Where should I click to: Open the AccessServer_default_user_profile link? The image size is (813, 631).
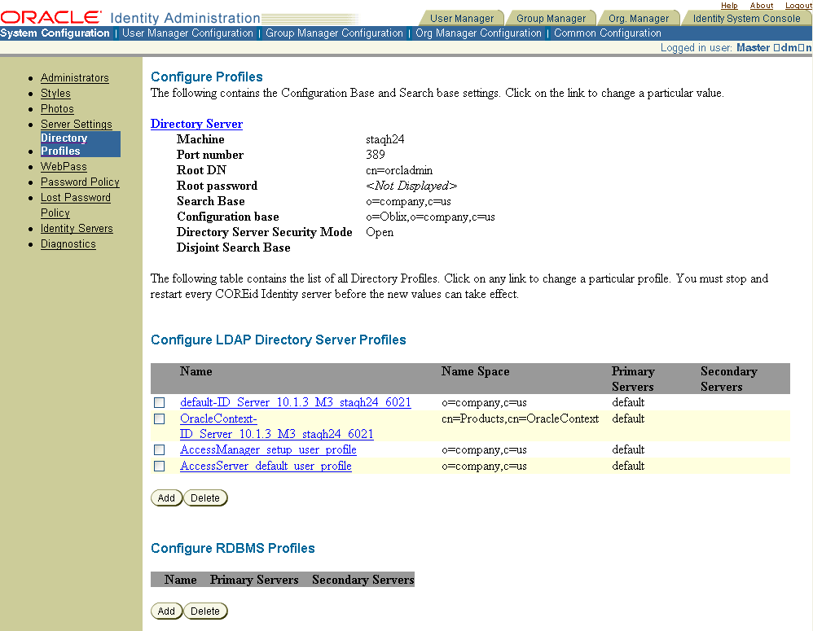(266, 466)
